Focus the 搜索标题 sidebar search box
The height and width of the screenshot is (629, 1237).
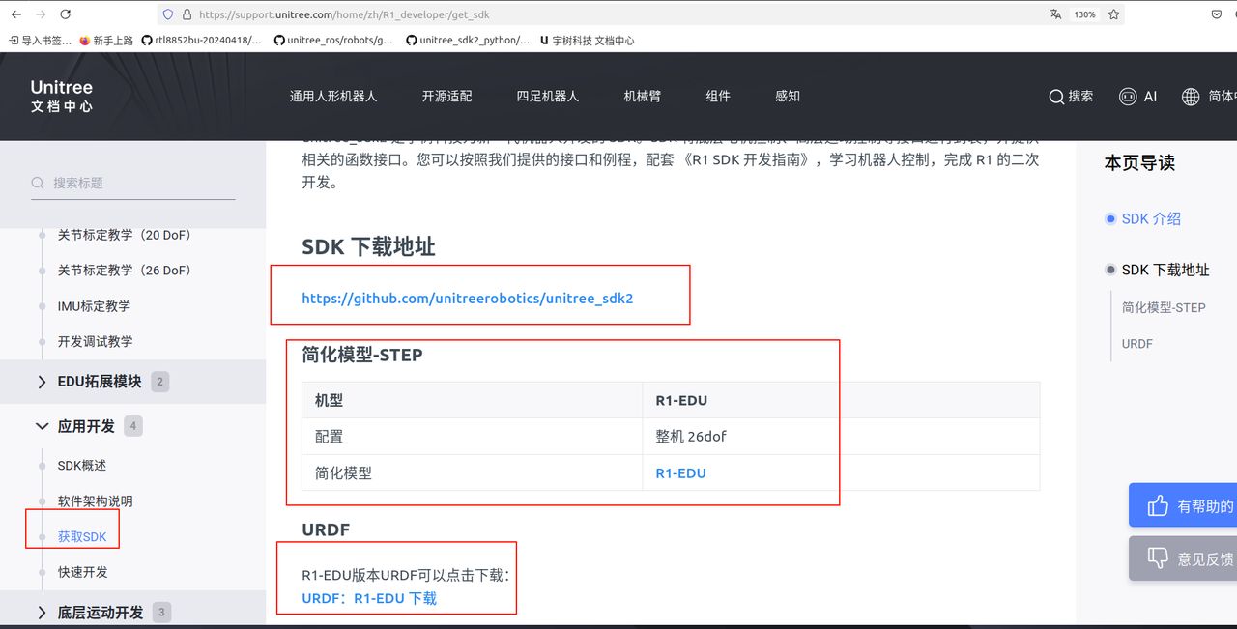(132, 183)
